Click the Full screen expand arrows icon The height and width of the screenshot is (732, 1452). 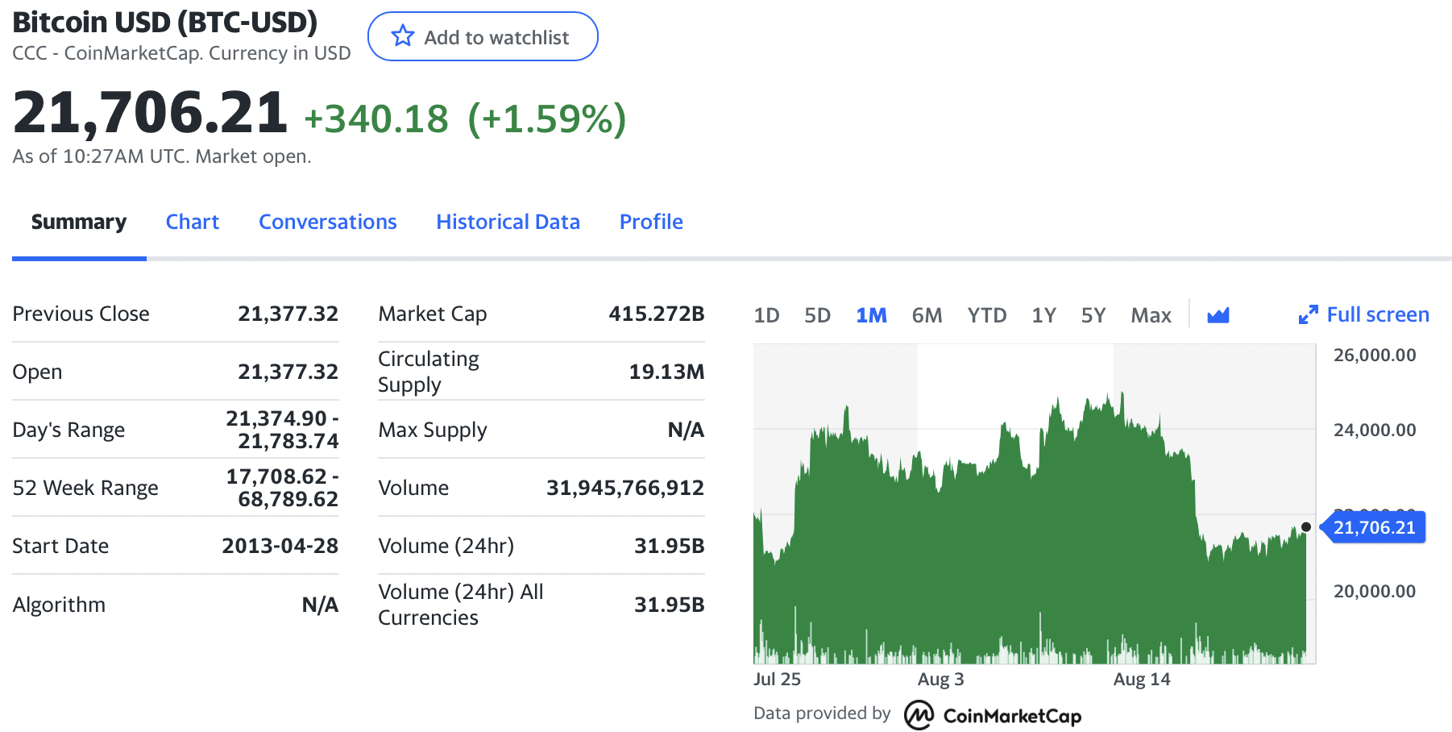(1308, 315)
